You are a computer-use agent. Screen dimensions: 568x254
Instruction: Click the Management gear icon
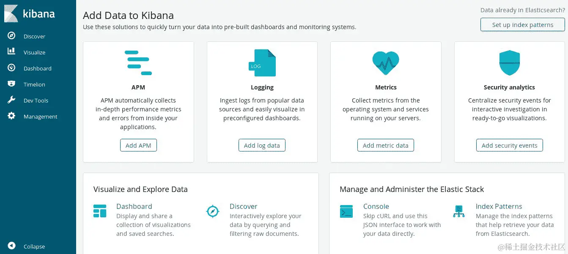click(11, 116)
